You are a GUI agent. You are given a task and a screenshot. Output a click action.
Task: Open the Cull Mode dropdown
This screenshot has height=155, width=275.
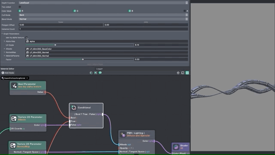[x=103, y=15]
